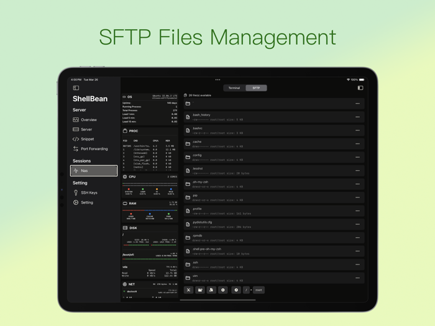This screenshot has height=326, width=435.
Task: Open more options for .rpmdb
Action: pyautogui.click(x=357, y=238)
